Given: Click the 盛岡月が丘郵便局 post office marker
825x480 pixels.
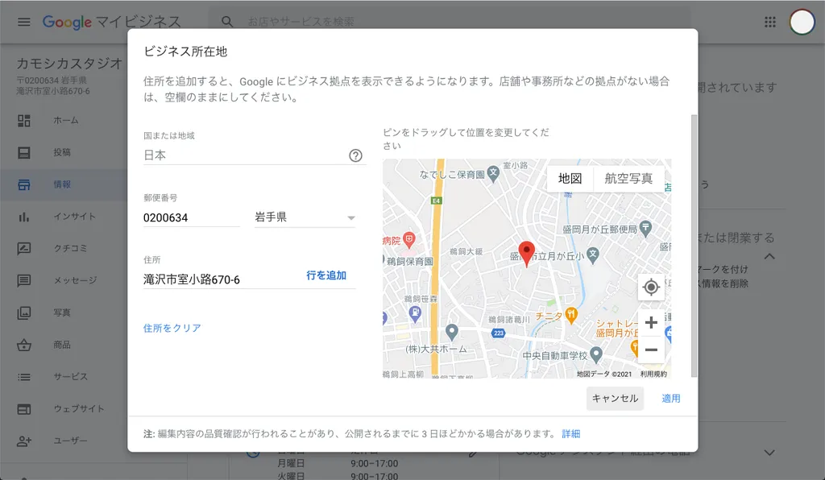Looking at the screenshot, I should click(x=646, y=229).
